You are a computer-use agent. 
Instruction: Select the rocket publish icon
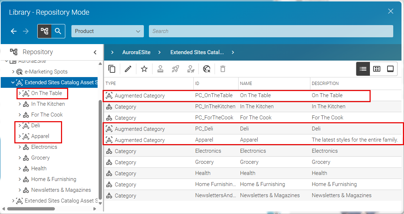point(175,68)
